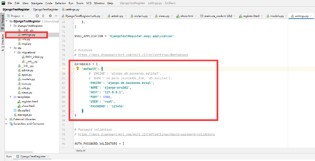This screenshot has height=161, width=315.
Task: Click the '127.0.0.1' HOST value
Action: 113,92
